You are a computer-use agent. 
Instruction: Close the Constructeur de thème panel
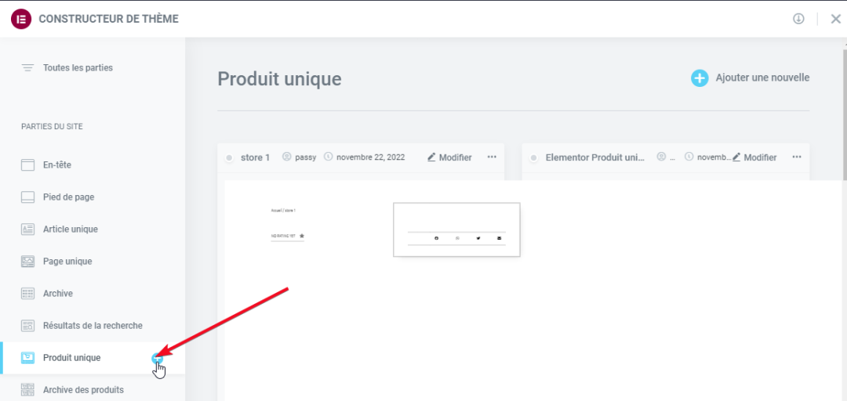tap(835, 19)
